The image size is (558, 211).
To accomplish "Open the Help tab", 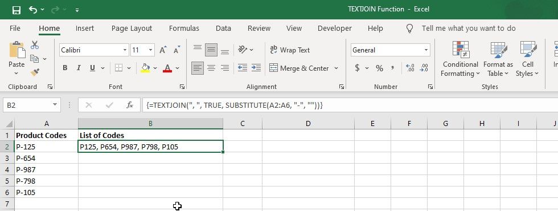I will pyautogui.click(x=375, y=29).
